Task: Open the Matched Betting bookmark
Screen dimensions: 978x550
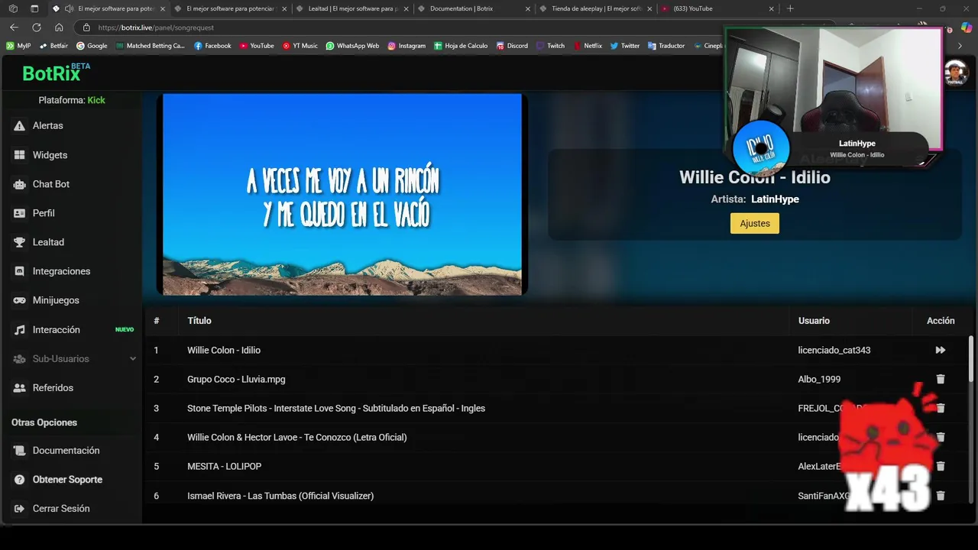Action: point(151,46)
